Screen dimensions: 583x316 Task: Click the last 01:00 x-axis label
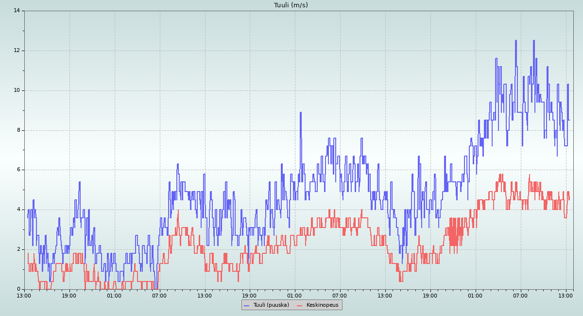[475, 295]
